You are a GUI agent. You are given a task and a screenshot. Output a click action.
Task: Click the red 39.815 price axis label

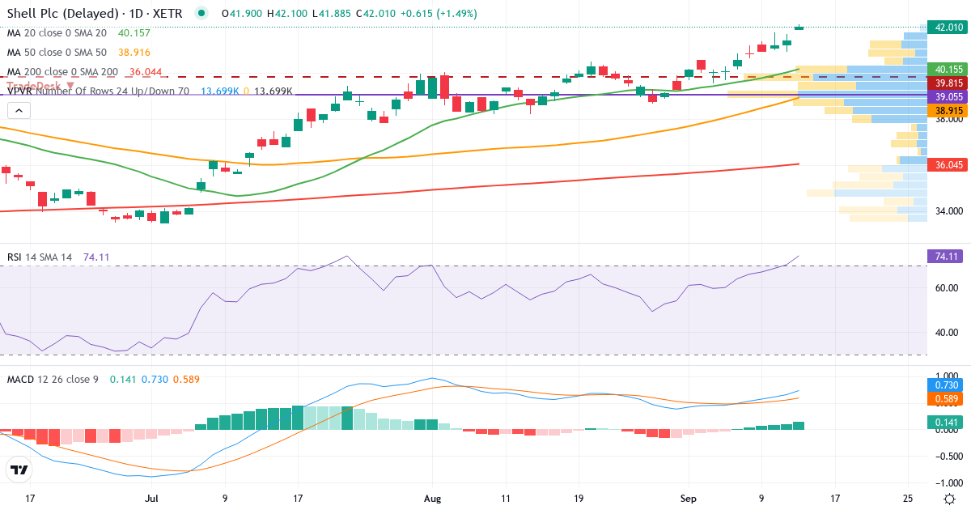(948, 83)
